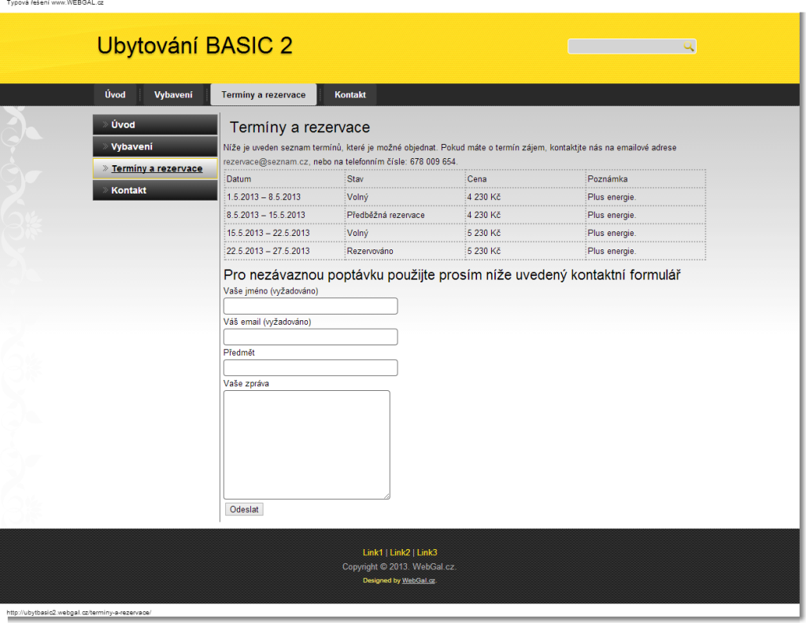
Task: Submit the form with Odeslat button
Action: pyautogui.click(x=244, y=510)
